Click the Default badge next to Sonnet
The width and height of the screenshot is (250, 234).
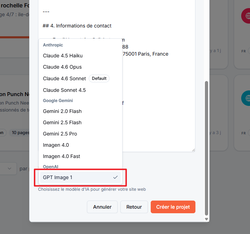pyautogui.click(x=99, y=78)
